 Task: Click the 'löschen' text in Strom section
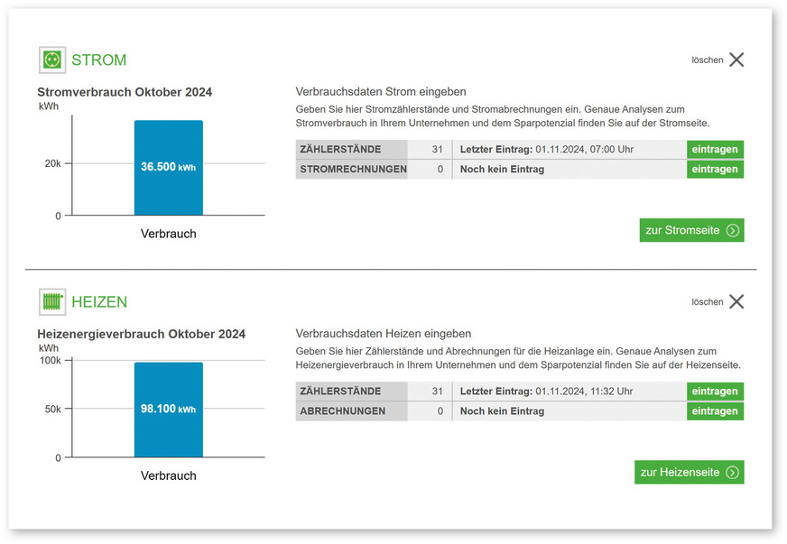708,60
